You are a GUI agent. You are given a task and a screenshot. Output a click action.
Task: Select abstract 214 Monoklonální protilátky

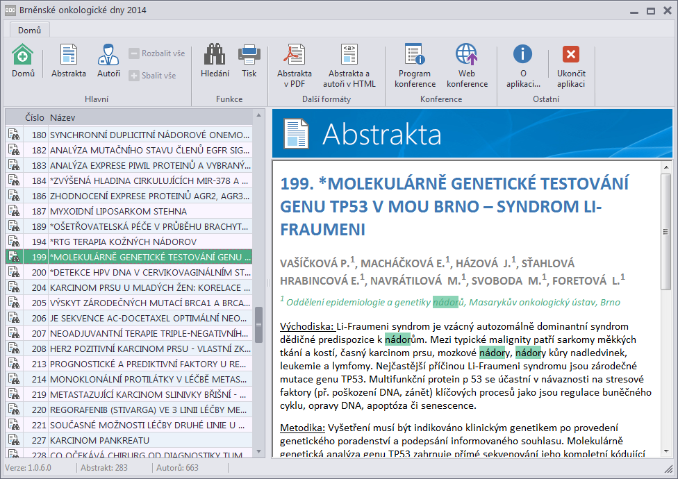(129, 379)
